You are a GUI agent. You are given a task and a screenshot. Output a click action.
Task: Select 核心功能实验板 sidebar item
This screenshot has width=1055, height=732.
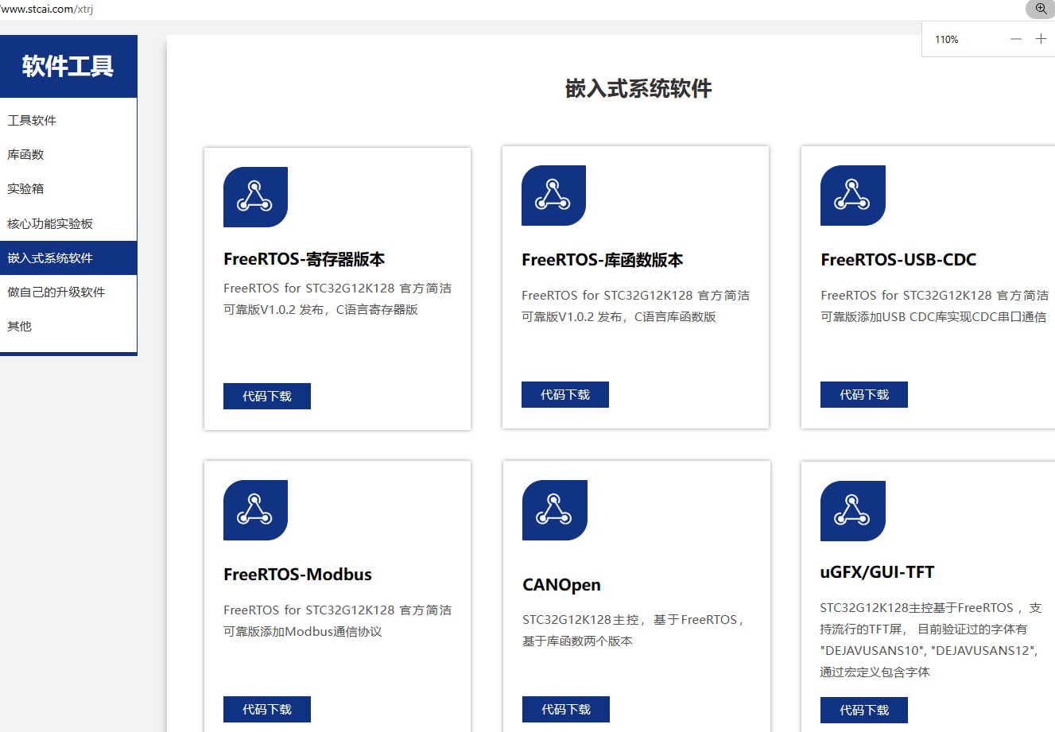click(68, 224)
